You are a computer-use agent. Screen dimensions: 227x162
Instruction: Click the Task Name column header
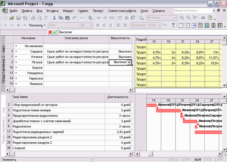(x=58, y=98)
